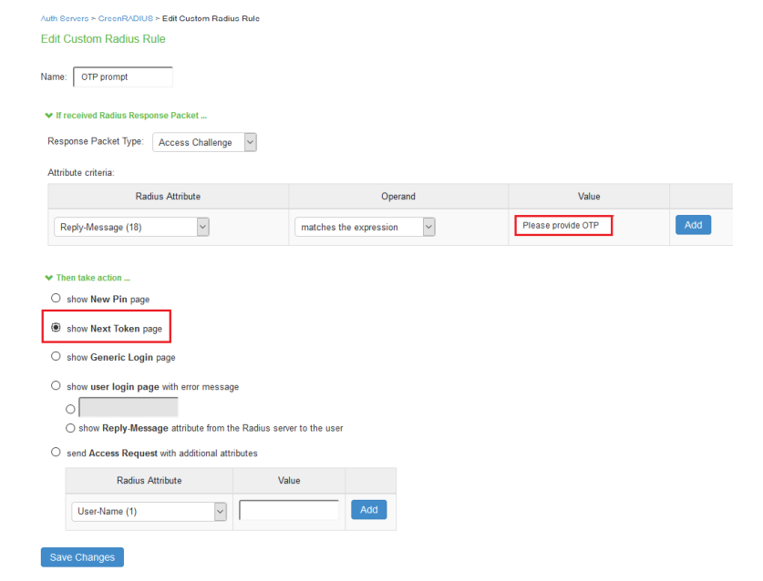Select show Reply-Message attribute radio option

click(70, 428)
